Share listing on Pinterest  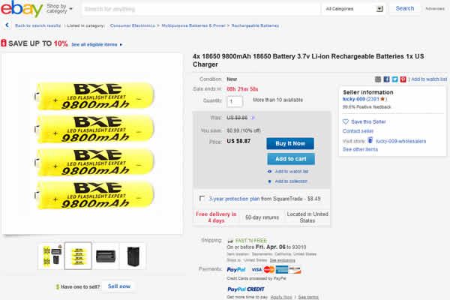[403, 79]
